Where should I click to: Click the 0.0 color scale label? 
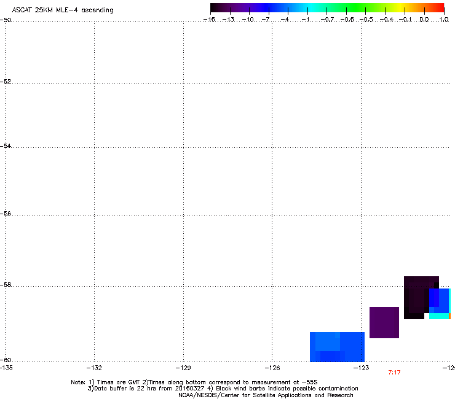[x=424, y=20]
